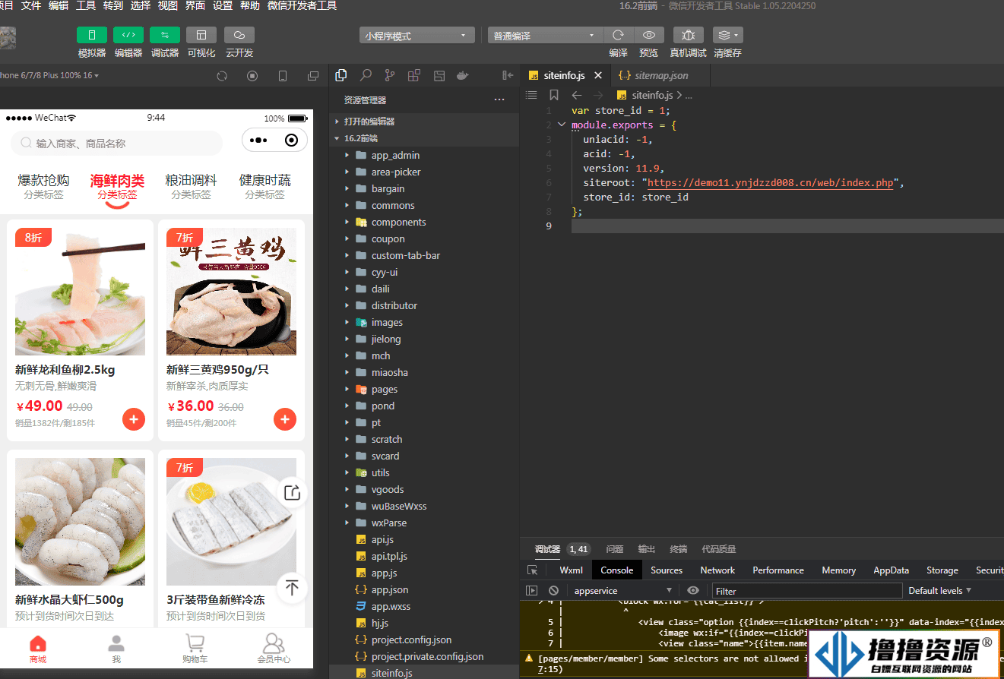Open 云开发 cloud development
This screenshot has height=679, width=1004.
point(239,35)
